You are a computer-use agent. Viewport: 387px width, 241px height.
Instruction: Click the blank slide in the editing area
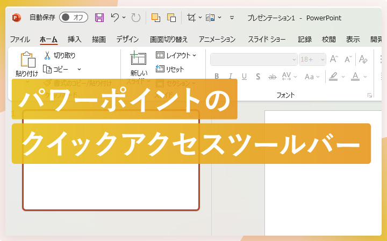pos(323,173)
